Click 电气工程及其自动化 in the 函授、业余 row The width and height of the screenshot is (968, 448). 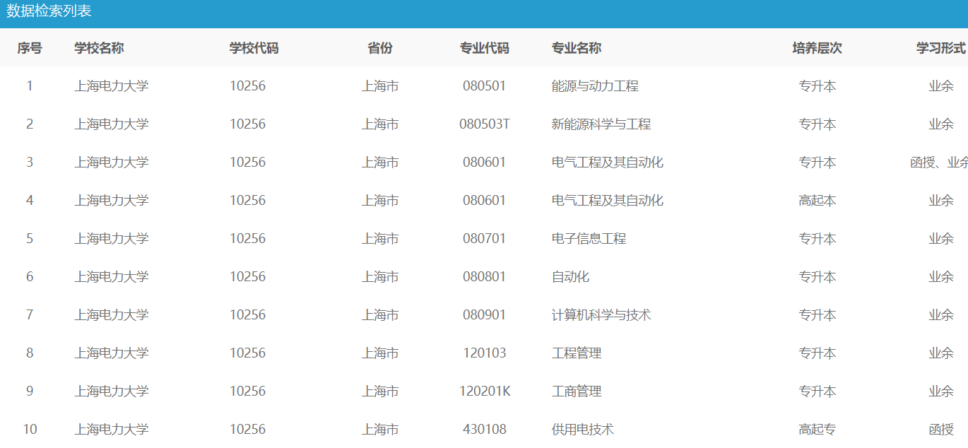pyautogui.click(x=608, y=163)
